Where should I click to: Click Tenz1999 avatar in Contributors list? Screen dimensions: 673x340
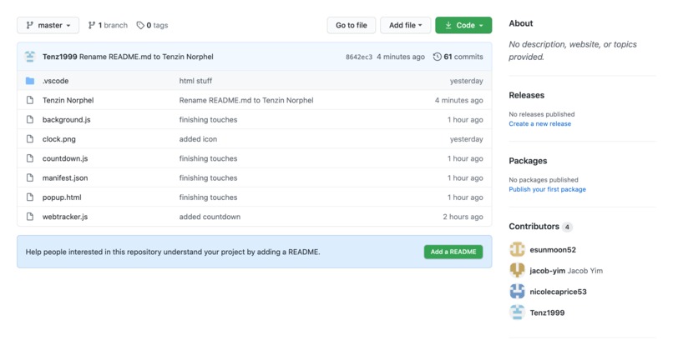pos(517,312)
